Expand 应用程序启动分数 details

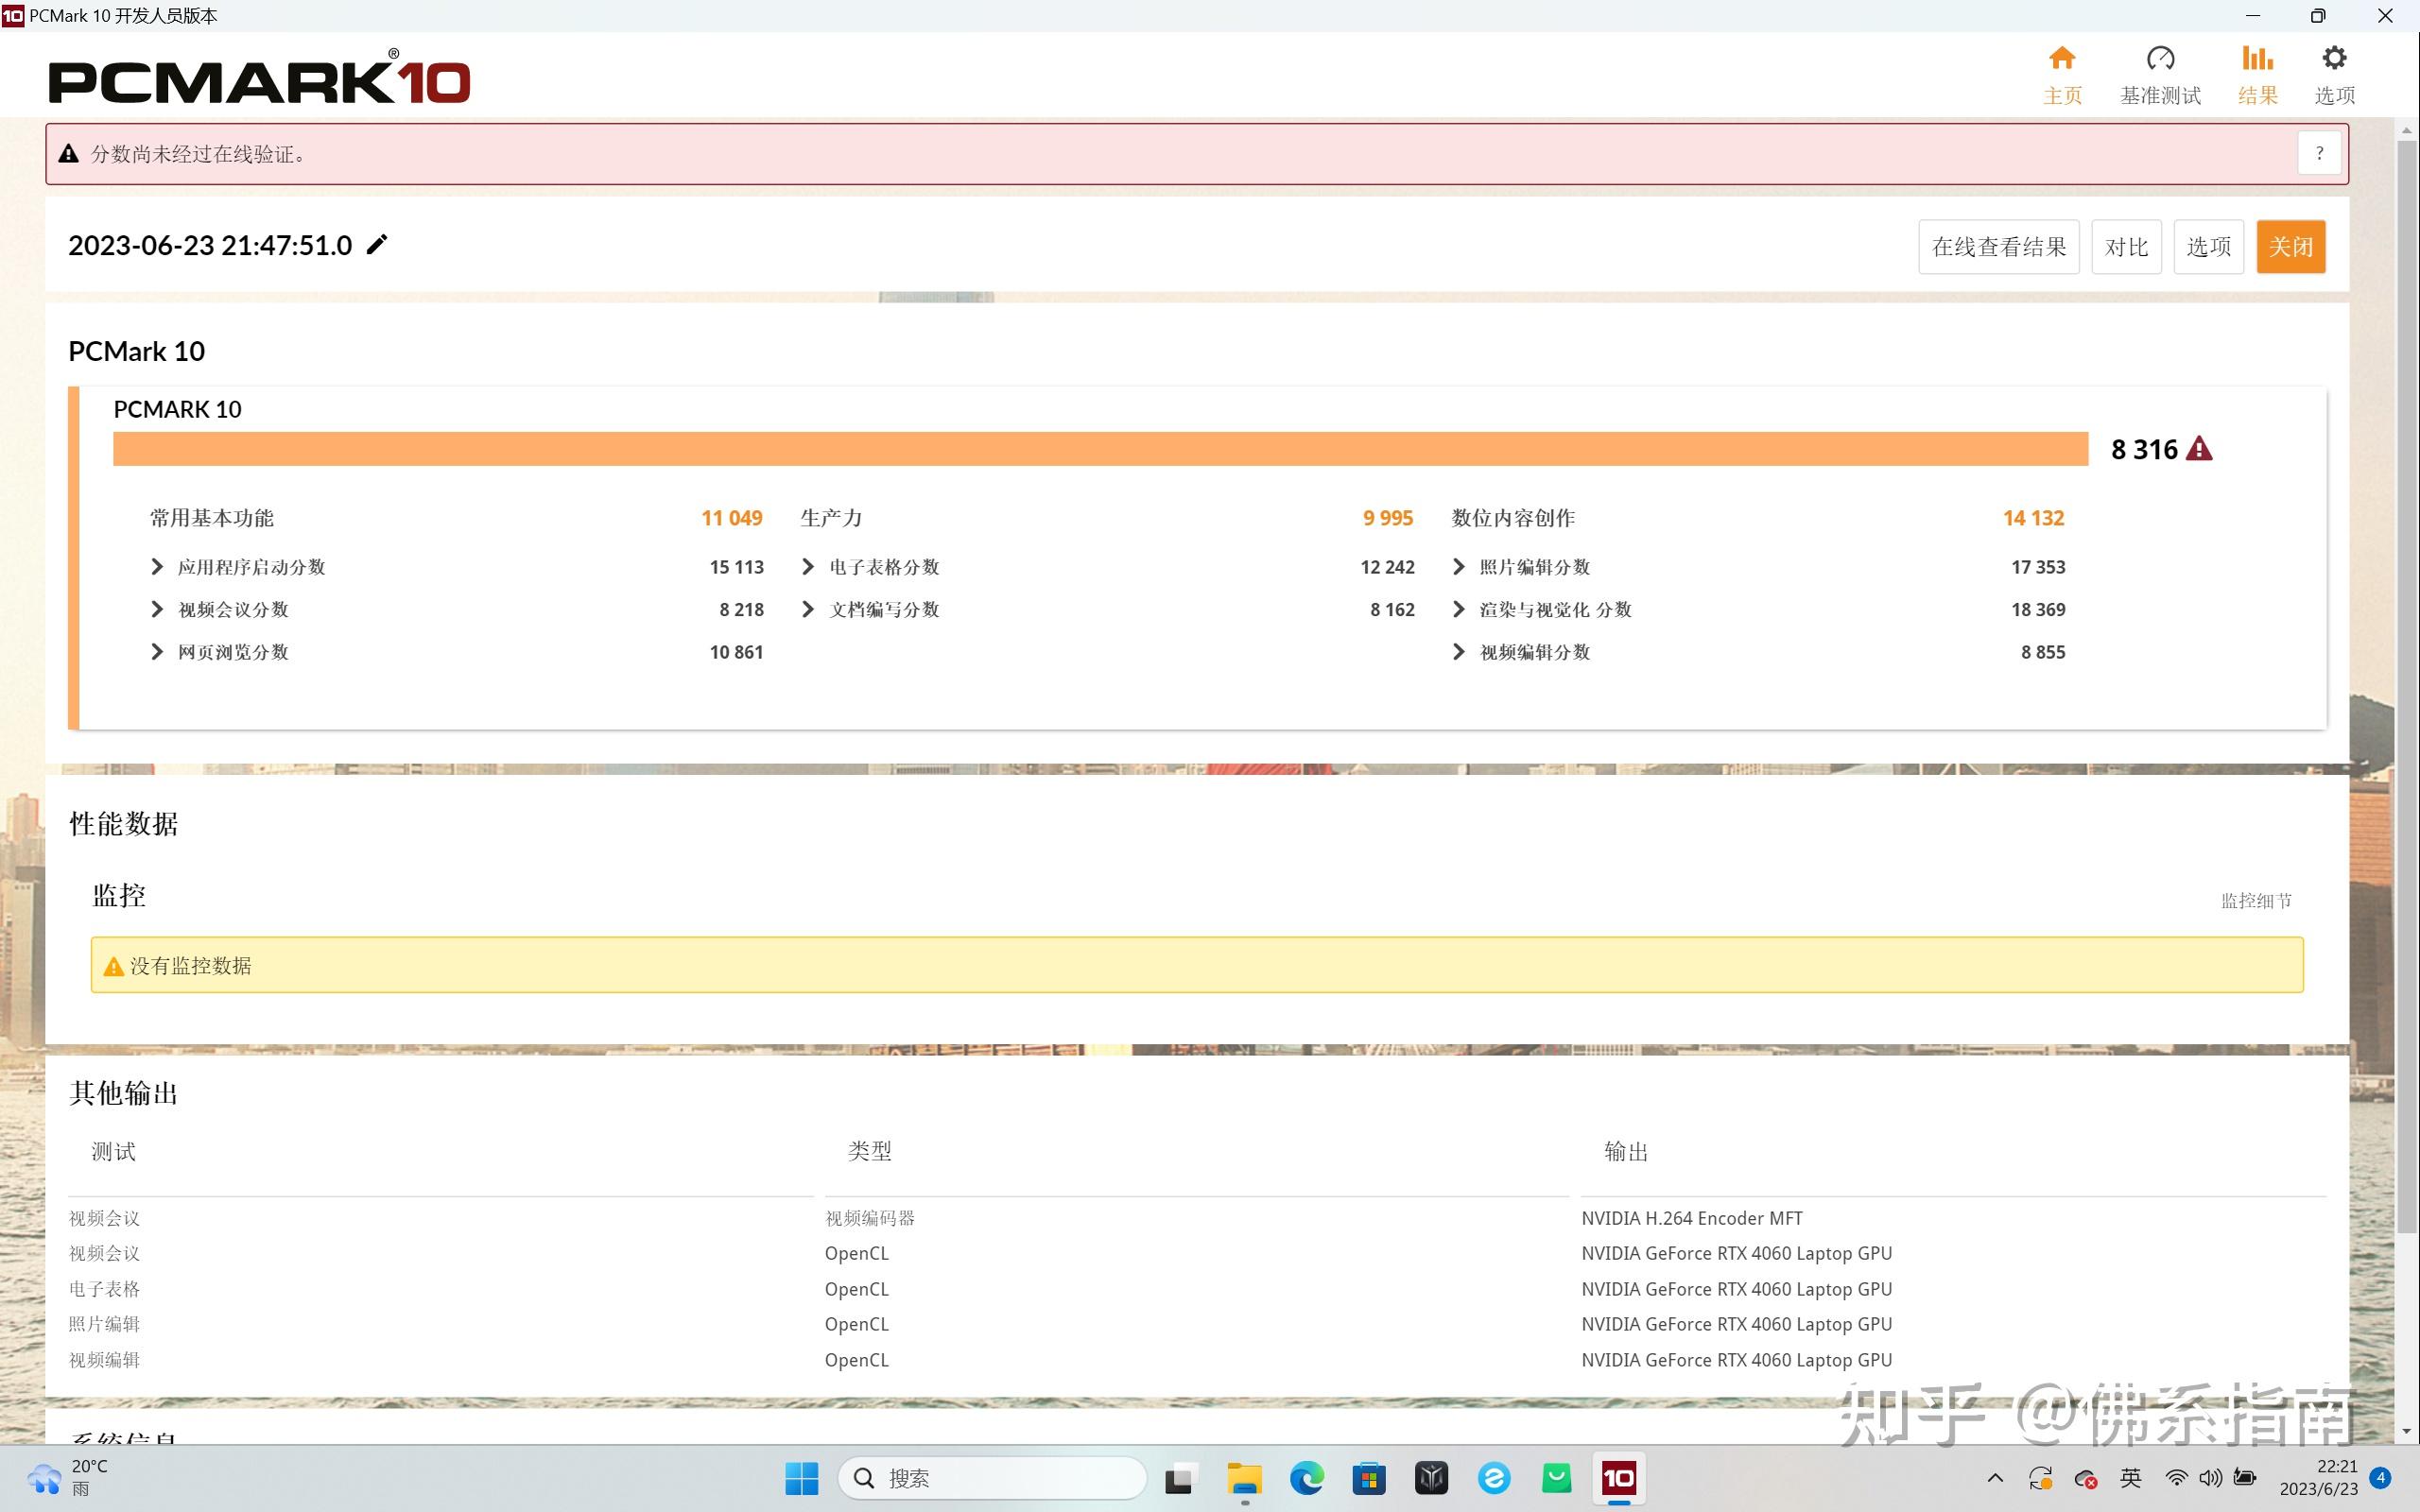point(157,567)
